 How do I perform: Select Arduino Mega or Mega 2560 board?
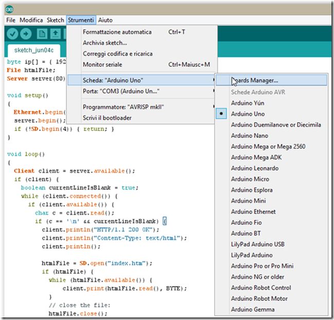(268, 146)
